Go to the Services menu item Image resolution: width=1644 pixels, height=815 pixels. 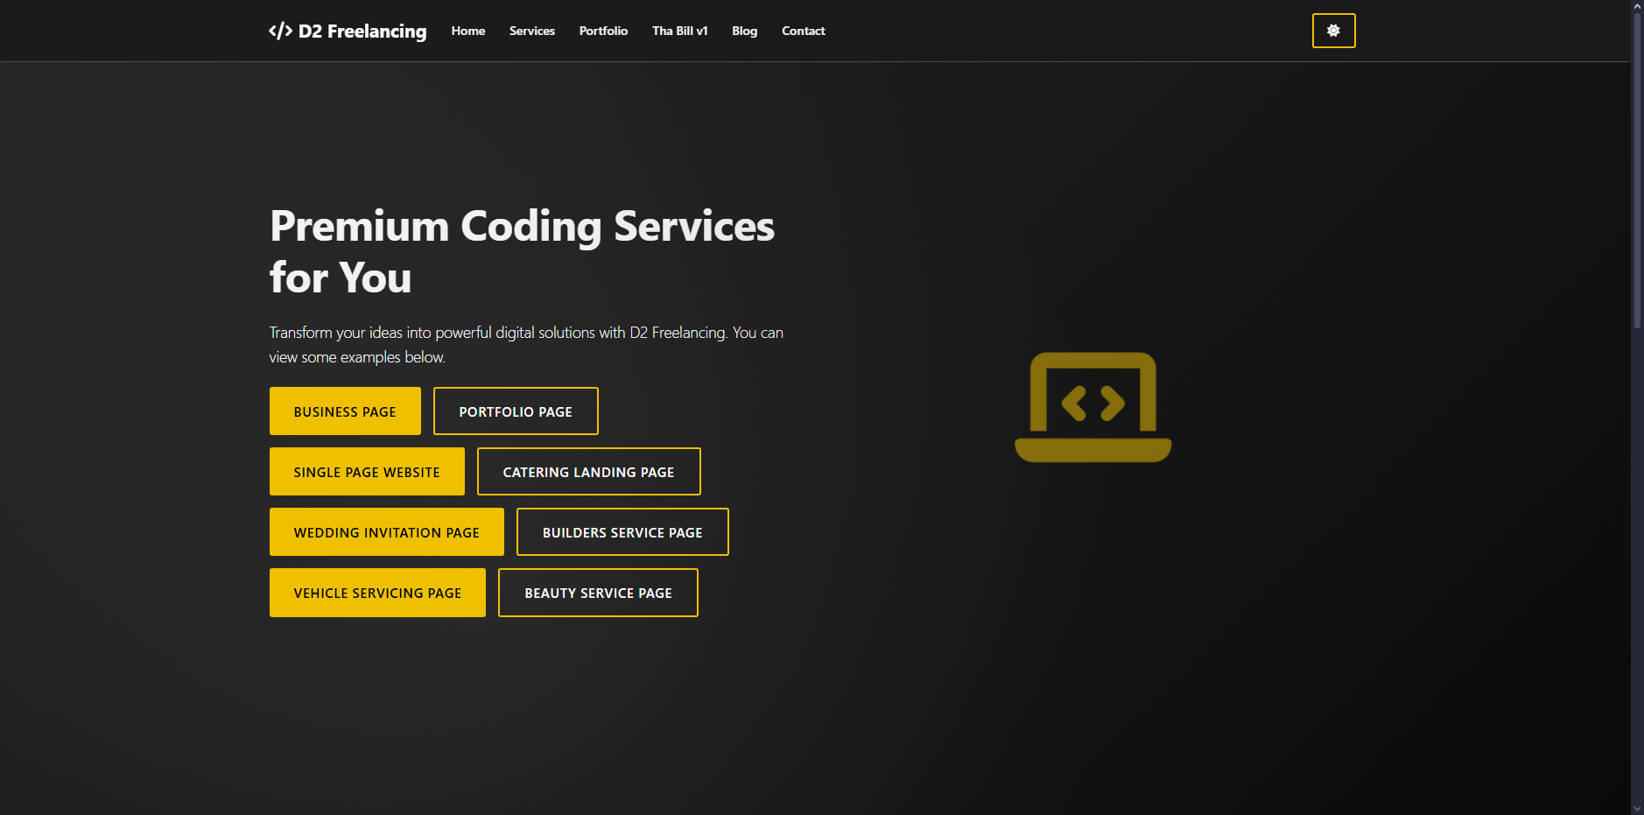click(532, 31)
